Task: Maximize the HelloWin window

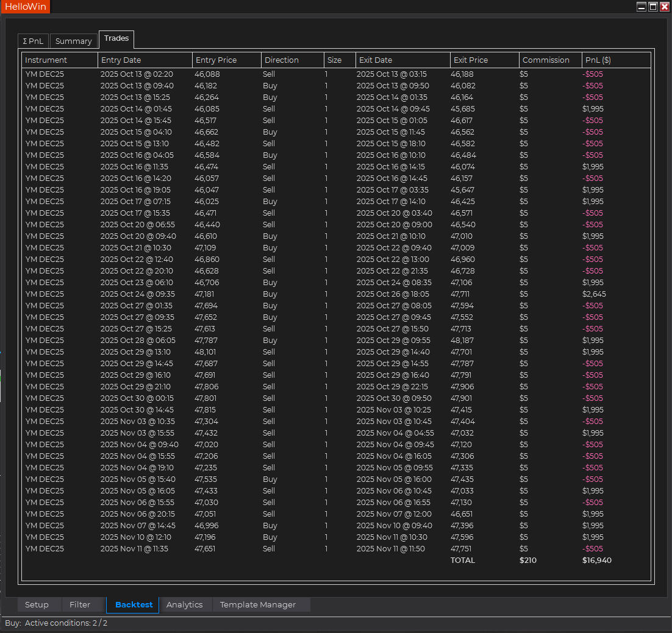Action: point(652,7)
